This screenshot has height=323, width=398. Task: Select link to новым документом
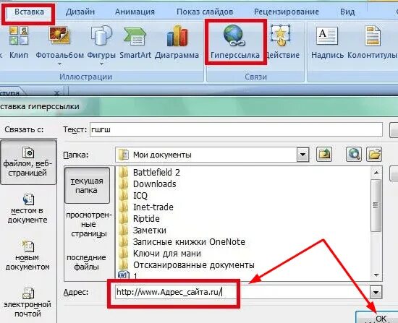pyautogui.click(x=27, y=256)
